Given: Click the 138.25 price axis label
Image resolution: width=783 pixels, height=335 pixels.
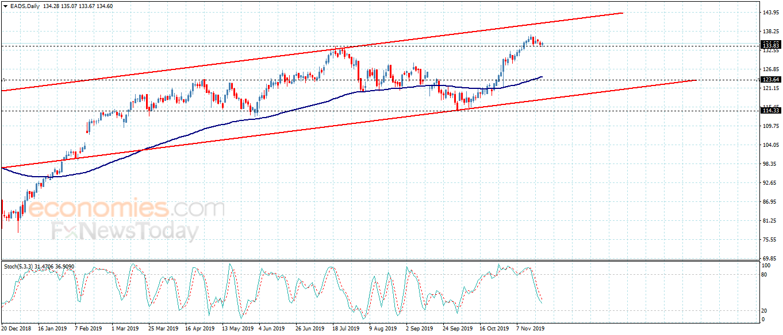Looking at the screenshot, I should point(770,32).
